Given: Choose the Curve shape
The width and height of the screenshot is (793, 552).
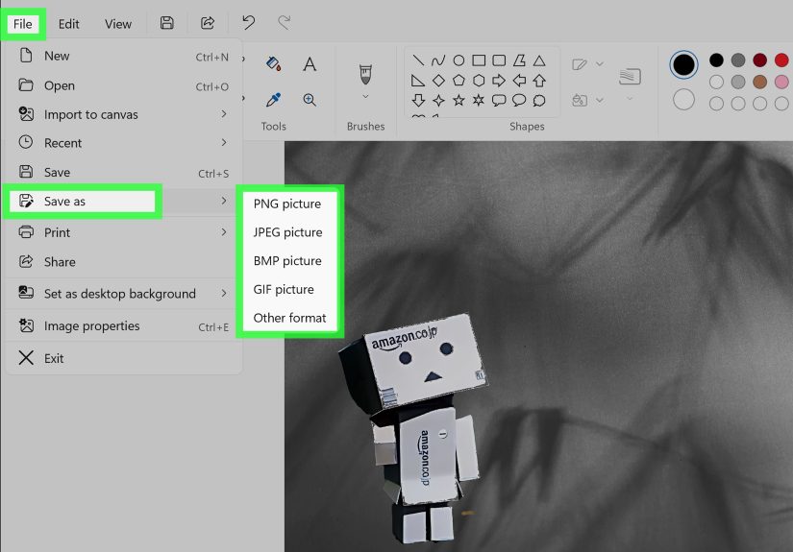Looking at the screenshot, I should pos(438,60).
